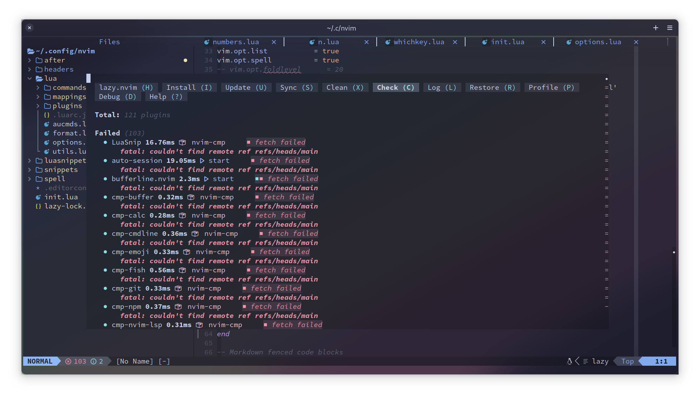Close the options.lua buffer tab
700x398 pixels.
coord(636,42)
